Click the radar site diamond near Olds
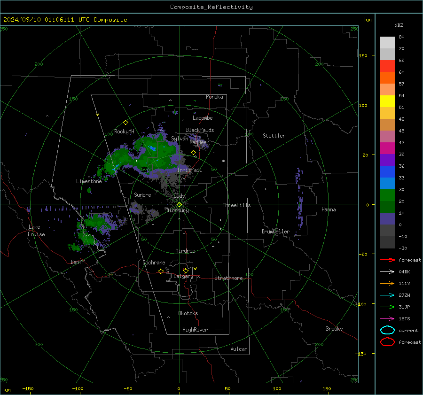The image size is (423, 395). (x=179, y=205)
